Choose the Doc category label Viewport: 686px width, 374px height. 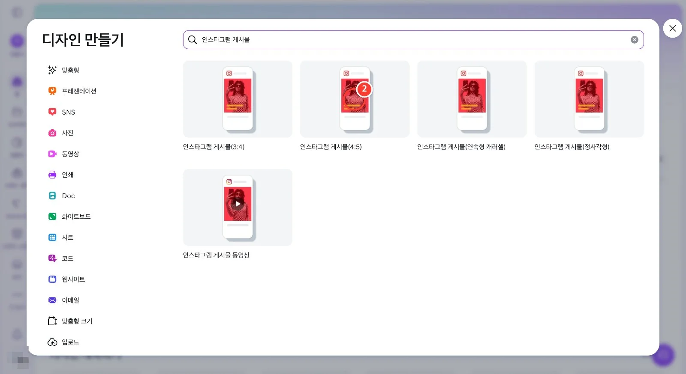pos(68,196)
